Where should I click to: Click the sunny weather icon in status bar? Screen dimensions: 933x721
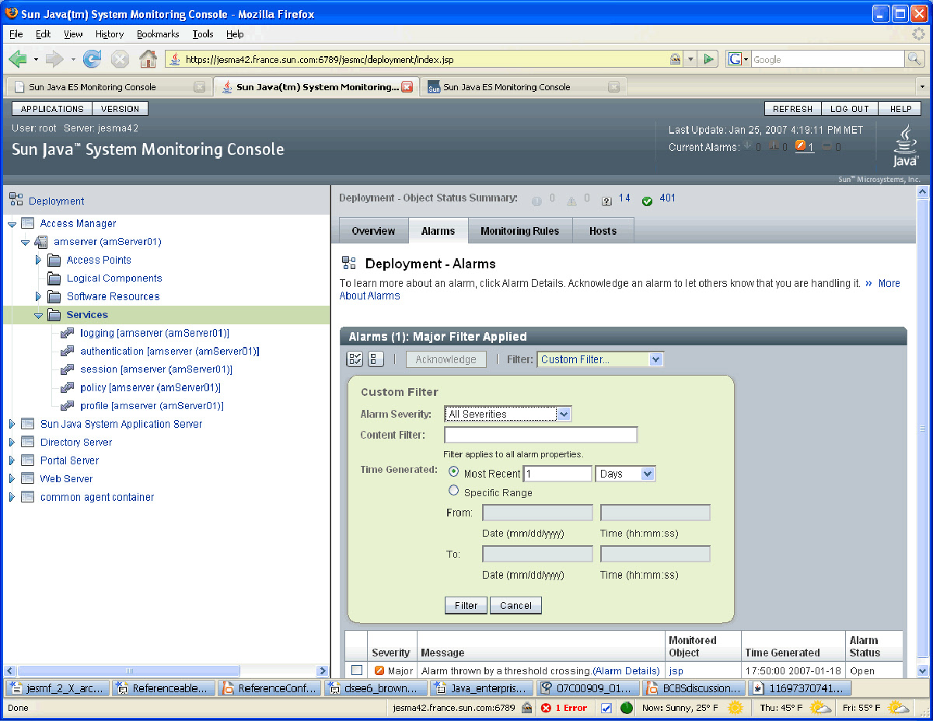[x=735, y=708]
